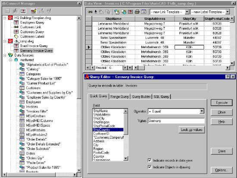Click red query icon in Data View toolbar
Screen dimensions: 237x178
tap(130, 12)
